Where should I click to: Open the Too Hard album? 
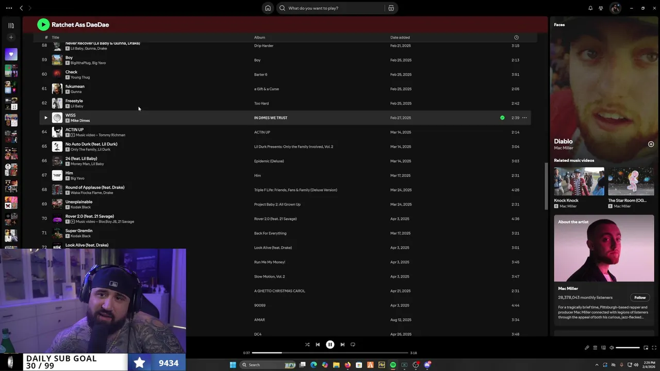pos(261,103)
